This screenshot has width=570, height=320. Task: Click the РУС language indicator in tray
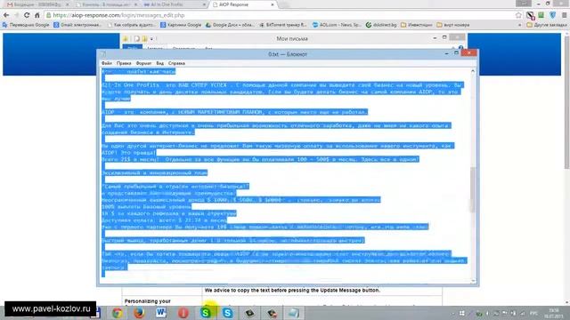click(x=534, y=313)
